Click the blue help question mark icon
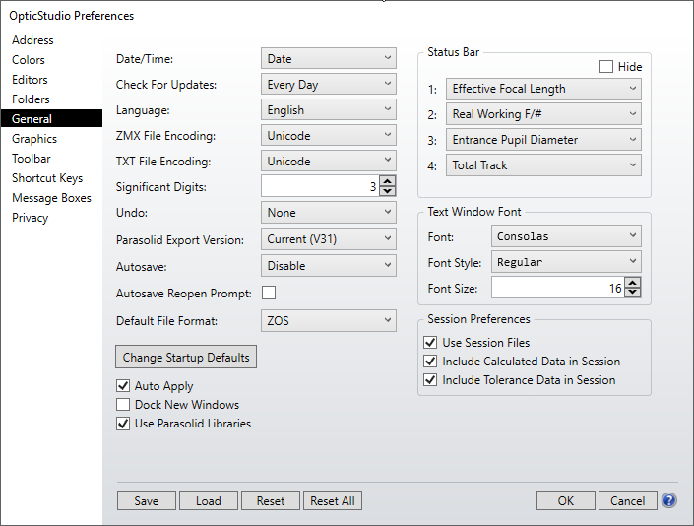This screenshot has width=694, height=526. tap(669, 500)
